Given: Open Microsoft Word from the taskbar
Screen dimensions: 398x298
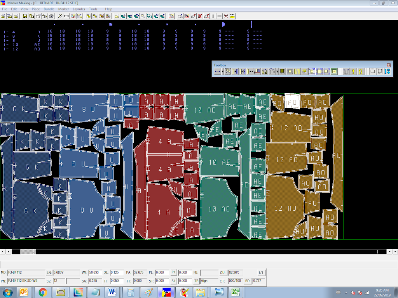Looking at the screenshot, I should (x=112, y=293).
